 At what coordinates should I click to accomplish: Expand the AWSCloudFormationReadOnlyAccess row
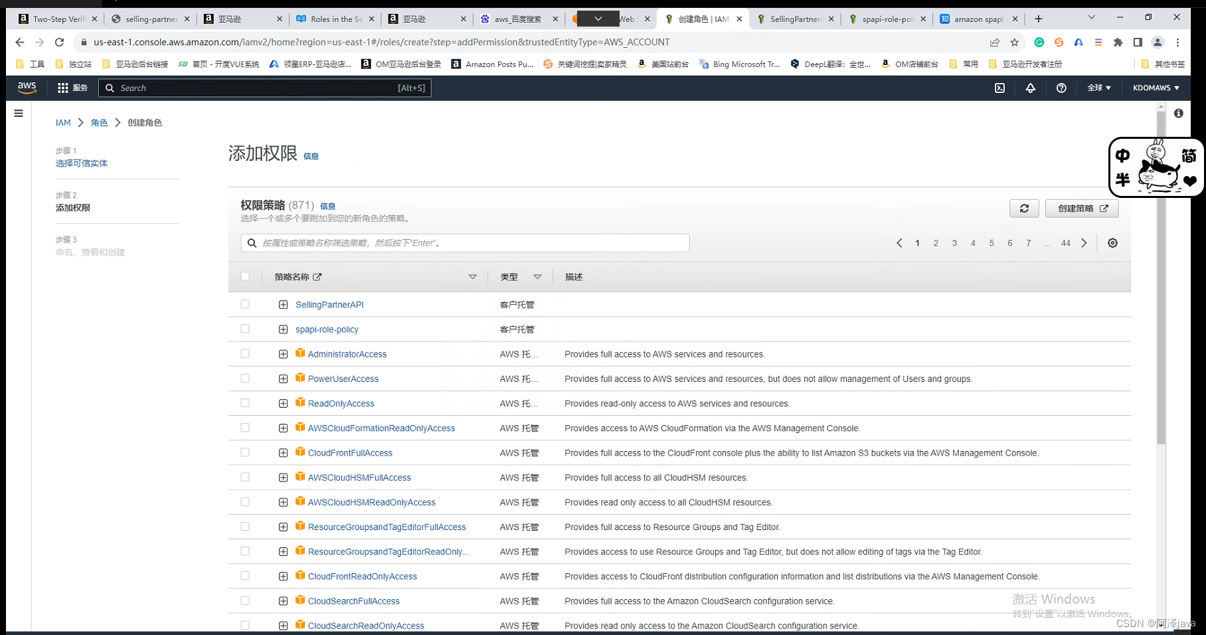pos(284,428)
